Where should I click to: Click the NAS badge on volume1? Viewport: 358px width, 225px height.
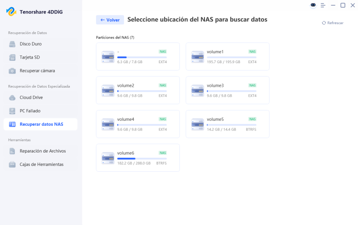(252, 51)
